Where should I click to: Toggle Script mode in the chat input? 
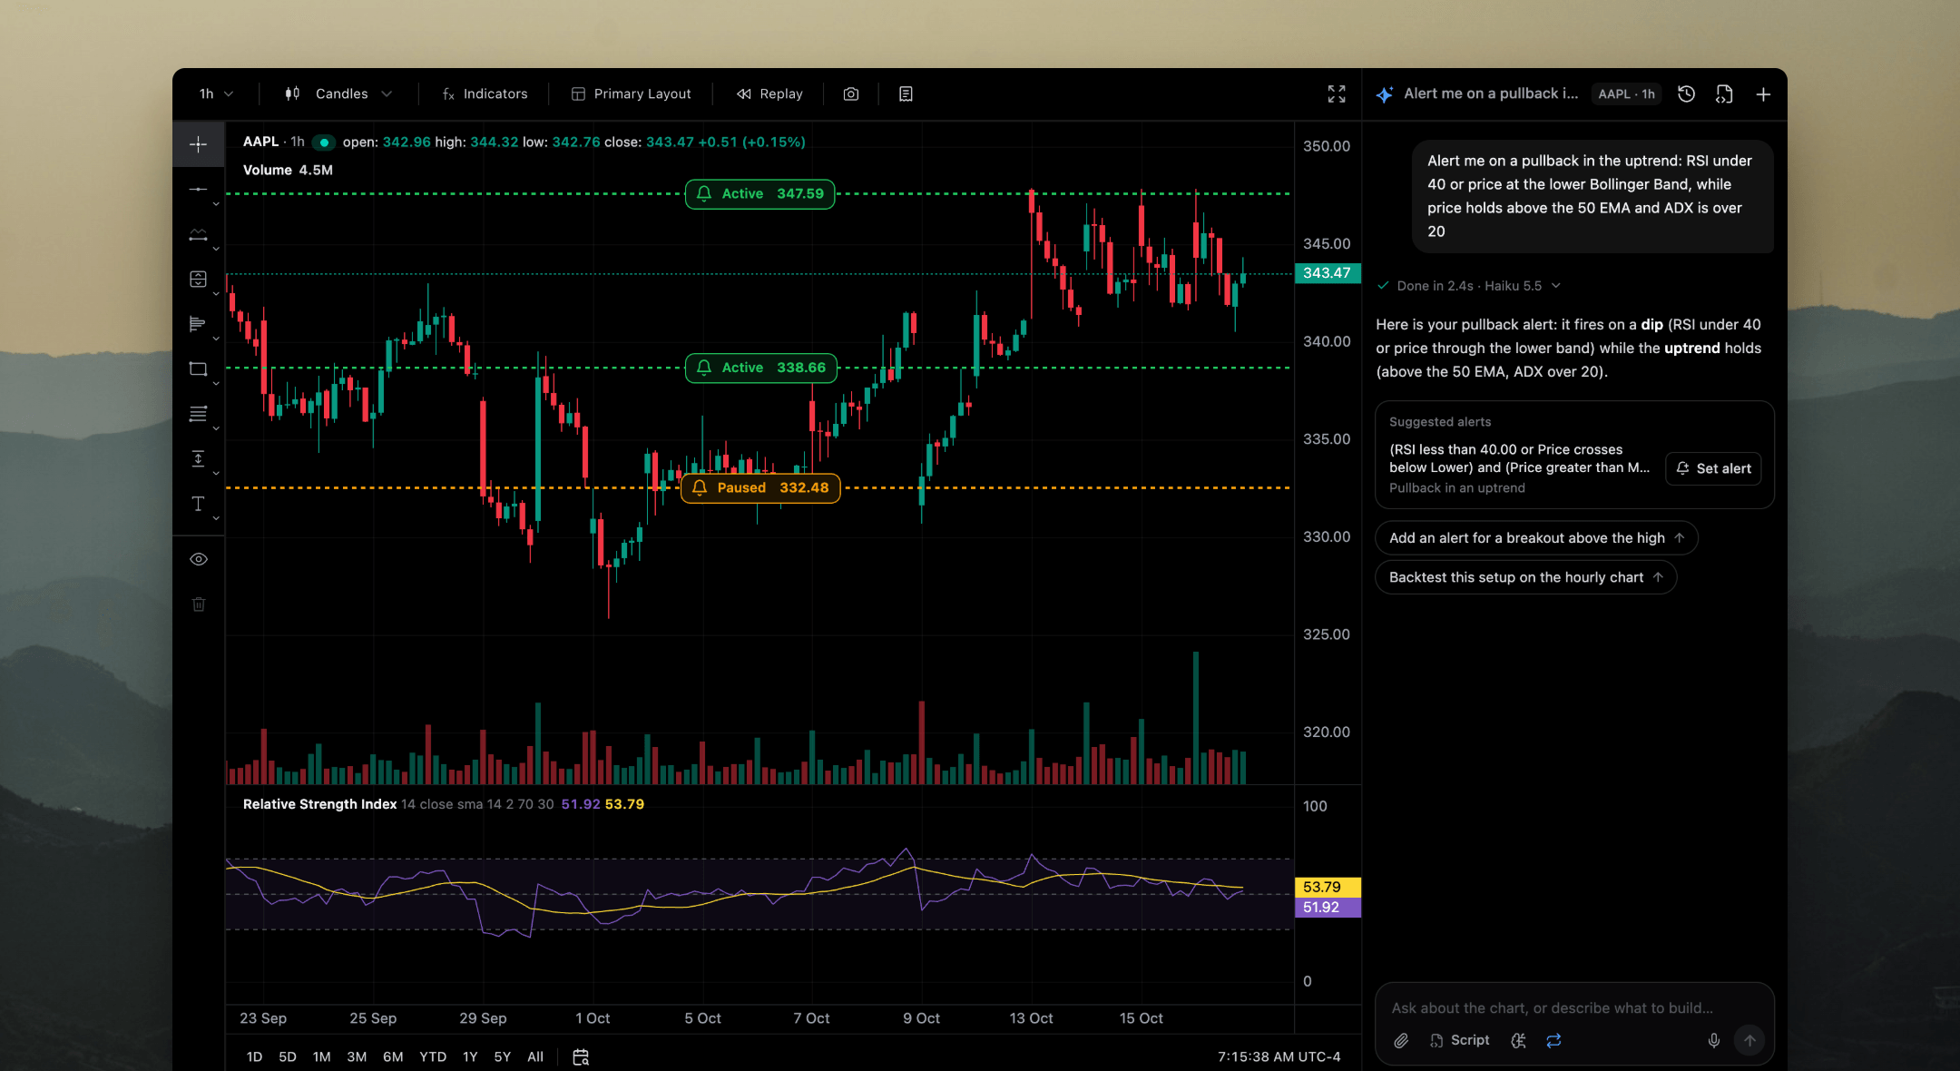tap(1460, 1040)
